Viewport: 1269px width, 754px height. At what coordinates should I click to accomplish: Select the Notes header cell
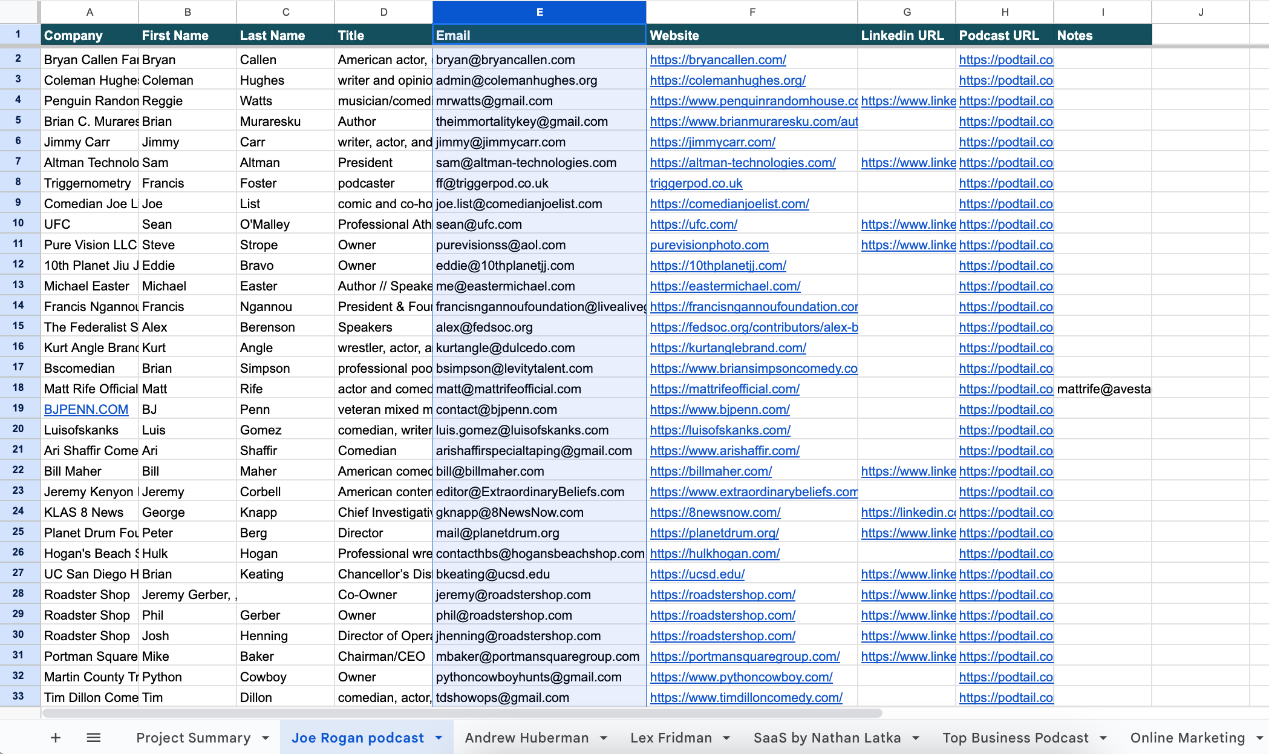1103,35
